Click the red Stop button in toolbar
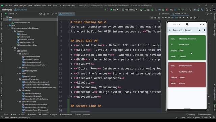The height and width of the screenshot is (122, 216). (x=167, y=10)
